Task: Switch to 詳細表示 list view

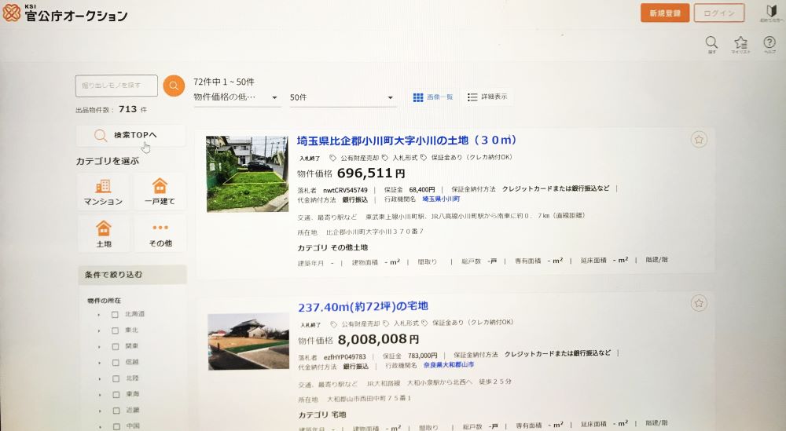Action: tap(487, 97)
